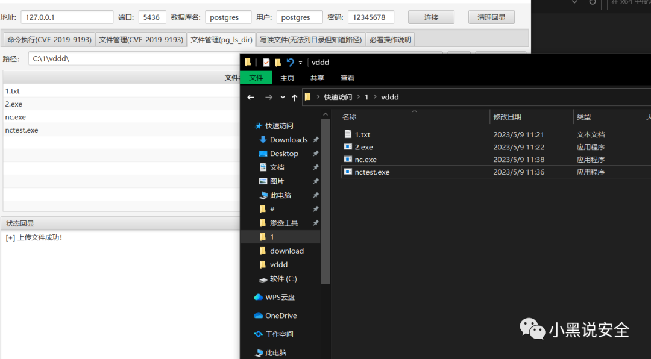Expand the breadcrumb chevron after folder 1

(376, 97)
